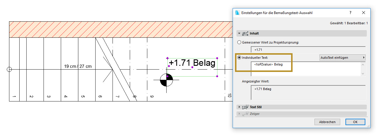Select the +1.71 Belag dimension text in drawing
The image size is (382, 138).
coord(192,63)
